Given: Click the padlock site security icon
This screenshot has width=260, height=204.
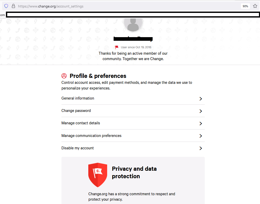Looking at the screenshot, I should 13,6.
